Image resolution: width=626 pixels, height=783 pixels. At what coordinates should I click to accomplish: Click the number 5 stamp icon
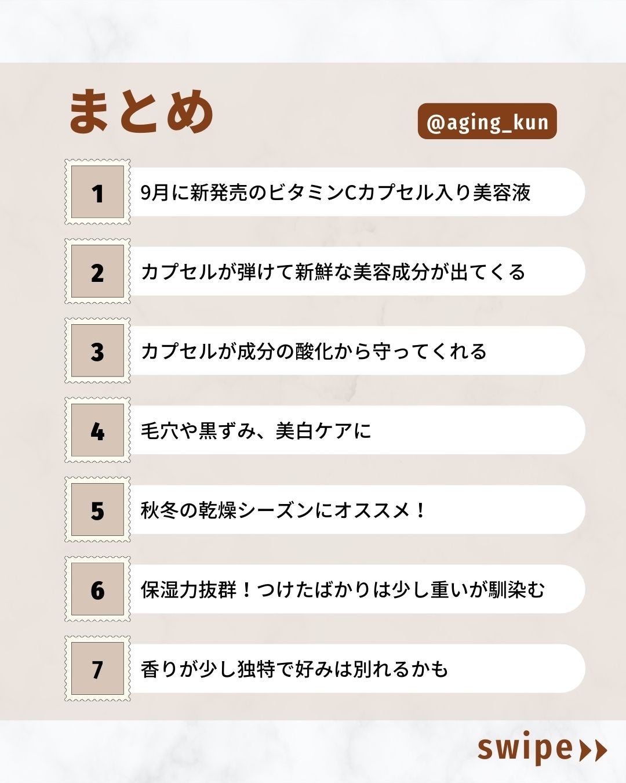[x=97, y=510]
